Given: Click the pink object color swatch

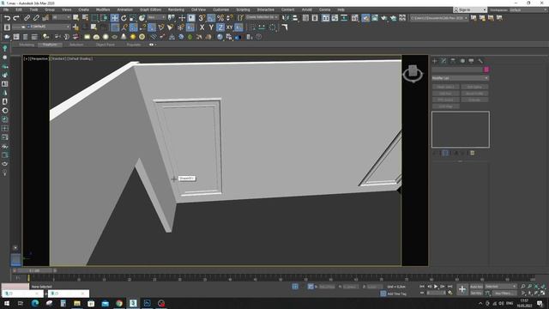Looking at the screenshot, I should [x=486, y=70].
